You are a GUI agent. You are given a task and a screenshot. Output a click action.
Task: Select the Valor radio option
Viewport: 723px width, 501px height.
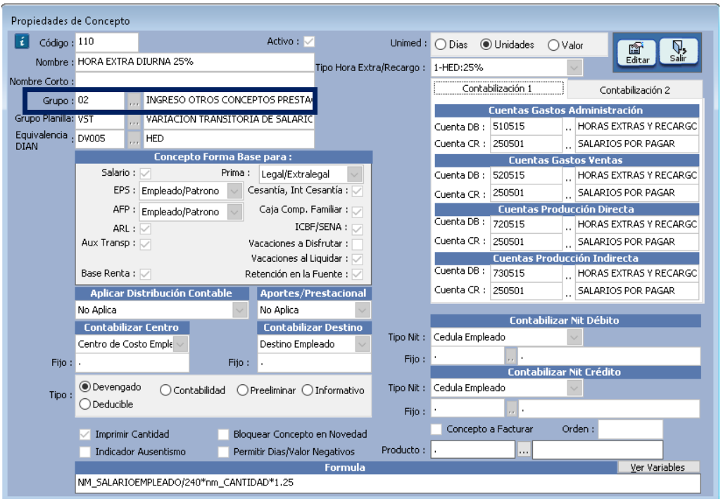tap(553, 45)
